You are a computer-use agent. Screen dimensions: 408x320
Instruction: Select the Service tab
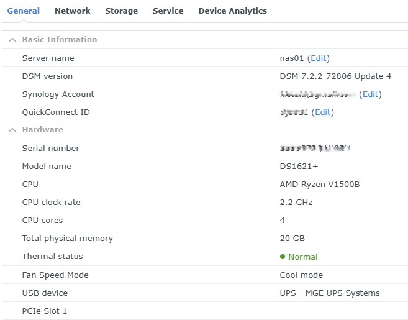[x=168, y=11]
